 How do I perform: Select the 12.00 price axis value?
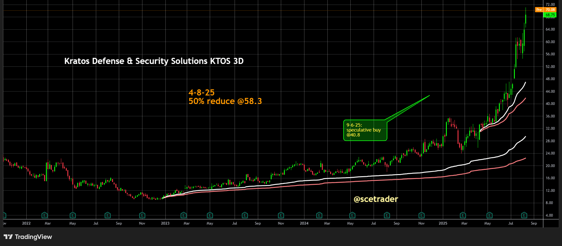click(550, 191)
